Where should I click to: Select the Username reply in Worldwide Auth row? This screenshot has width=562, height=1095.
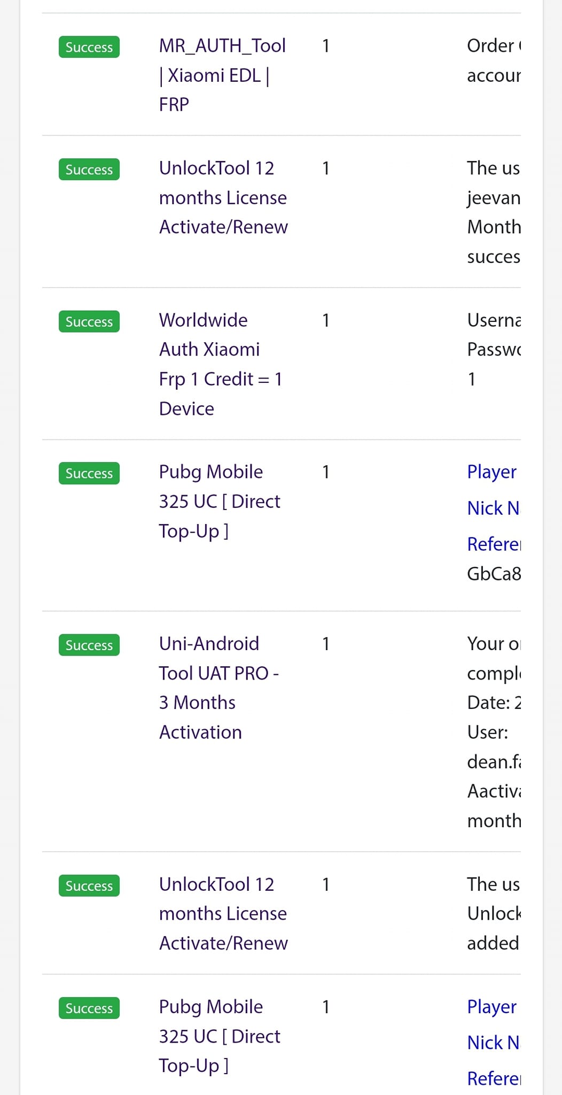494,320
